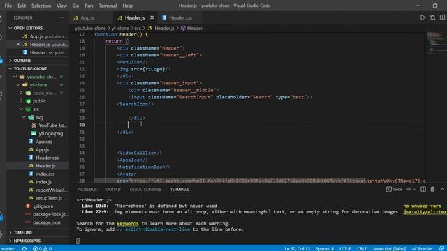Split the editor to the right

pos(442,17)
